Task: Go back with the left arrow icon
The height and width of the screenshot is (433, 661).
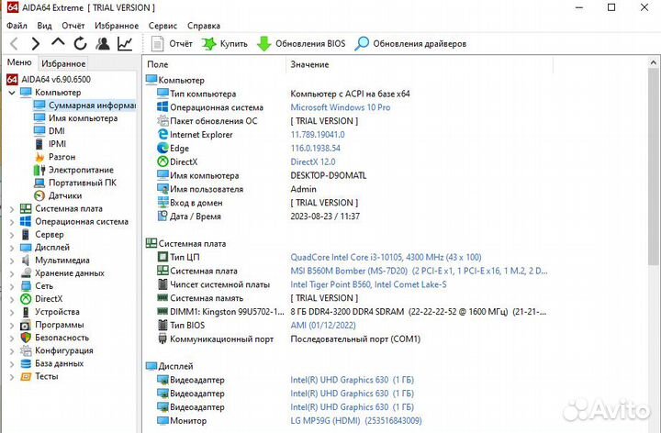Action: click(x=14, y=43)
